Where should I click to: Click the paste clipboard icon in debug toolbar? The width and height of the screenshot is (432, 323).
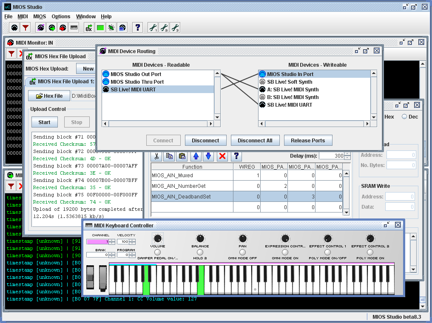[182, 156]
